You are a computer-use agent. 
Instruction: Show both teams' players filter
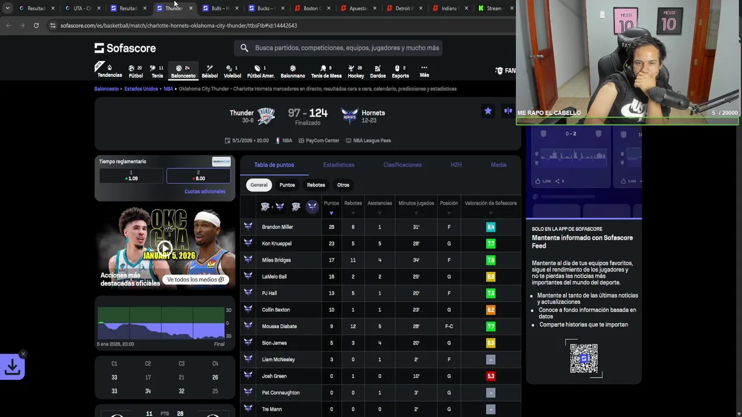(272, 207)
